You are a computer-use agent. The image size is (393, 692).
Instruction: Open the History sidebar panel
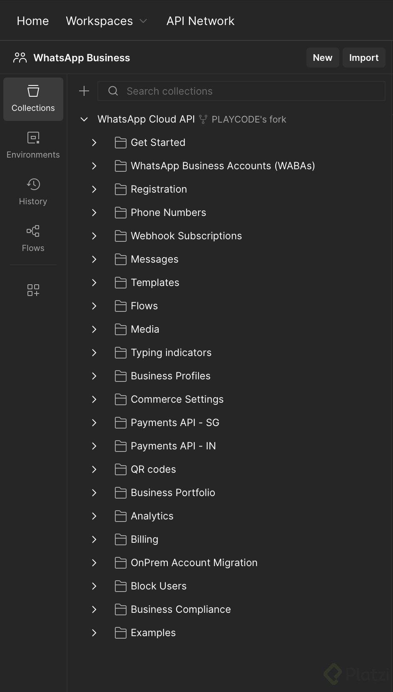point(33,192)
